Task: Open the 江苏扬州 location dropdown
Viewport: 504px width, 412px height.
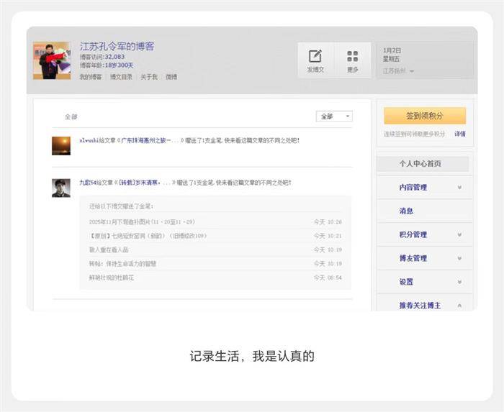Action: (398, 71)
